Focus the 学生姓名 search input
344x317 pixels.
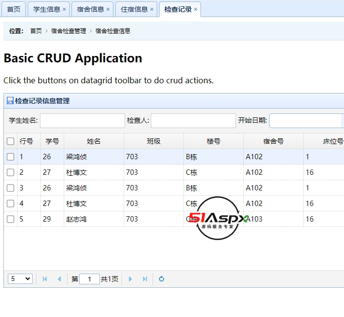[82, 121]
